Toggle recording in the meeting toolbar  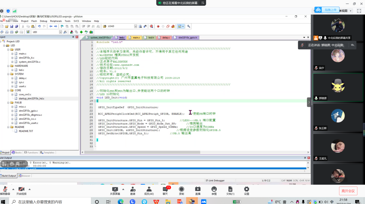click(181, 189)
